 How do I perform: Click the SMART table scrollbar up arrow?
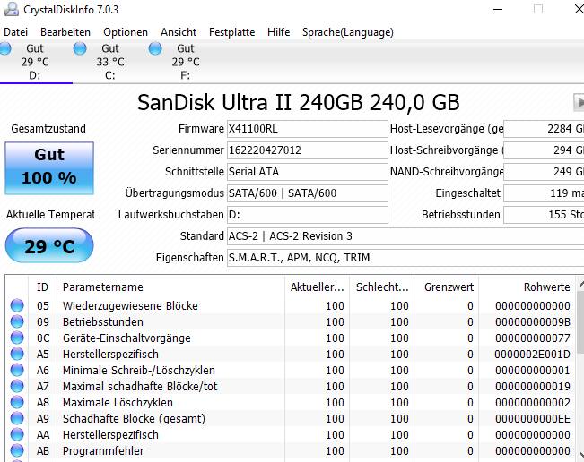[x=580, y=285]
